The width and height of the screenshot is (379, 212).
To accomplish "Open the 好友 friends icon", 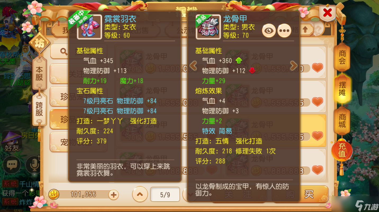I will 12,142.
